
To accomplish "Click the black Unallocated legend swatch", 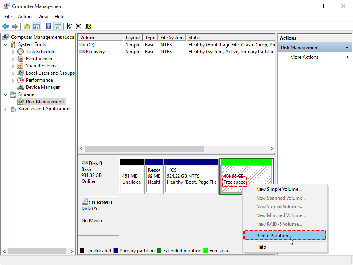I will 82,251.
